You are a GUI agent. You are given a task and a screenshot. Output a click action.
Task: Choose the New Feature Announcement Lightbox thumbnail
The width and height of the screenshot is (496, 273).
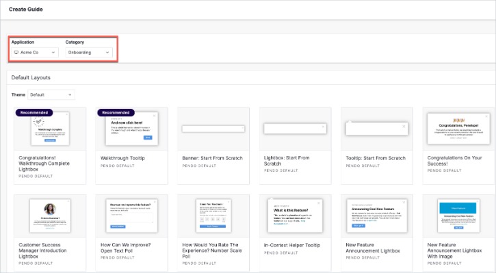tap(377, 216)
